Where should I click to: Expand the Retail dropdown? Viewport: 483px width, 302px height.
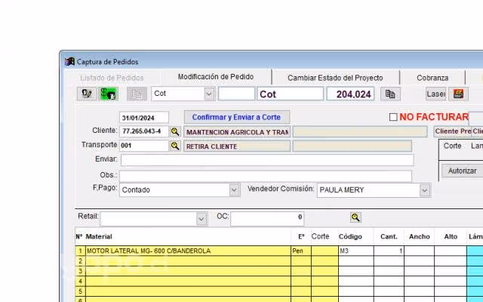click(x=202, y=219)
